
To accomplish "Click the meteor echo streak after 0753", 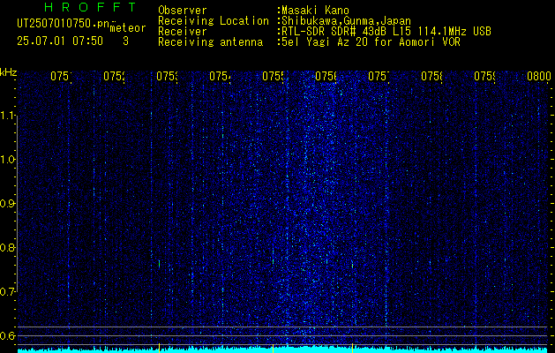I will coord(160,264).
